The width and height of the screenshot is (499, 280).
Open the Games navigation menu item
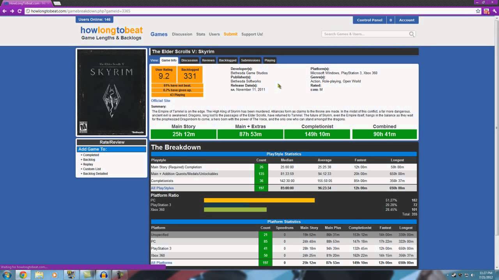pyautogui.click(x=159, y=34)
